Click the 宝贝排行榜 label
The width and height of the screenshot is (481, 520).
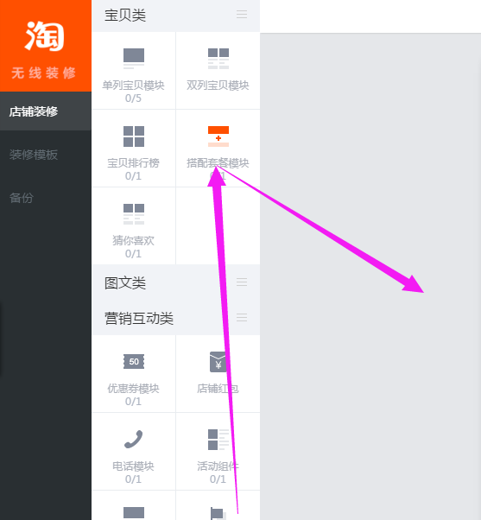click(133, 163)
